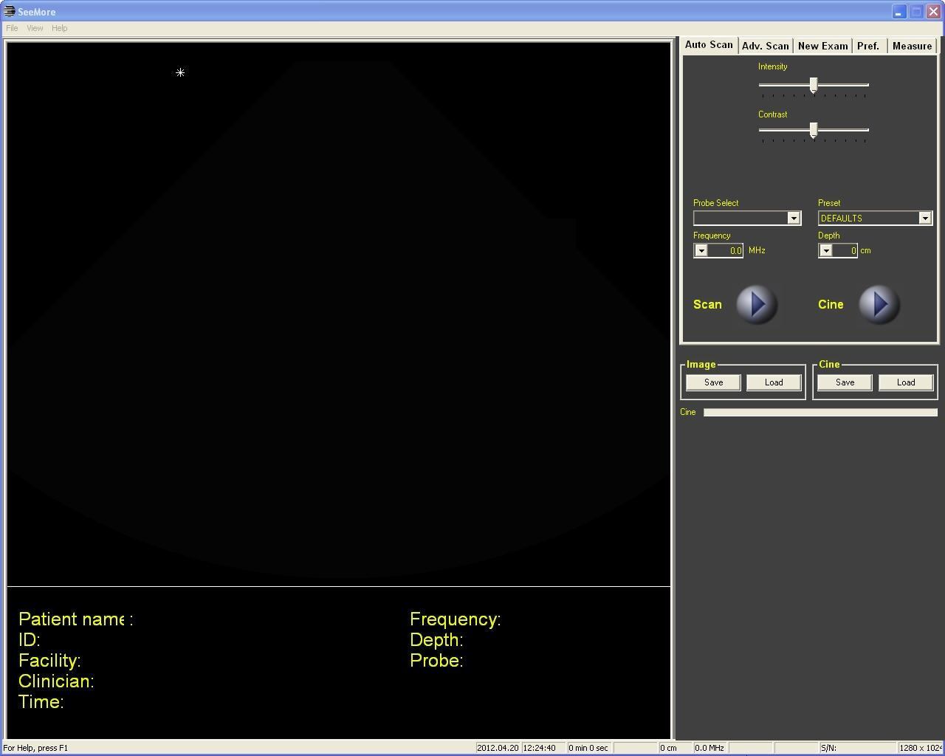
Task: Click Load in the Image group
Action: pos(774,382)
